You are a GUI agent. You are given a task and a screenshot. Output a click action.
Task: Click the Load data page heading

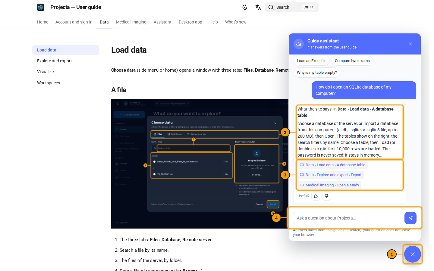pyautogui.click(x=129, y=50)
